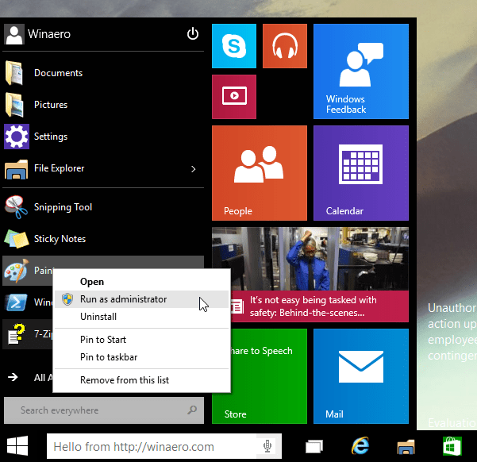The width and height of the screenshot is (477, 462).
Task: Expand All Apps with the arrow
Action: click(x=13, y=377)
